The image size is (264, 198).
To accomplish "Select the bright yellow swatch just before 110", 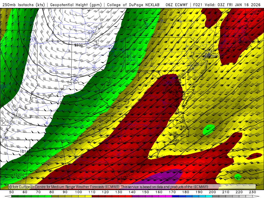I will [88, 196].
